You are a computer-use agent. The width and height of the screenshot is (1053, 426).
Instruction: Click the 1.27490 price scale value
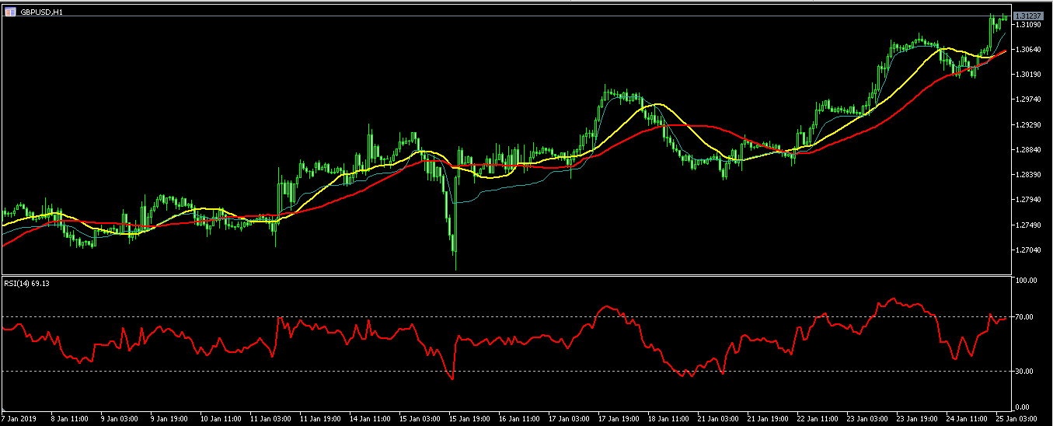[1027, 225]
